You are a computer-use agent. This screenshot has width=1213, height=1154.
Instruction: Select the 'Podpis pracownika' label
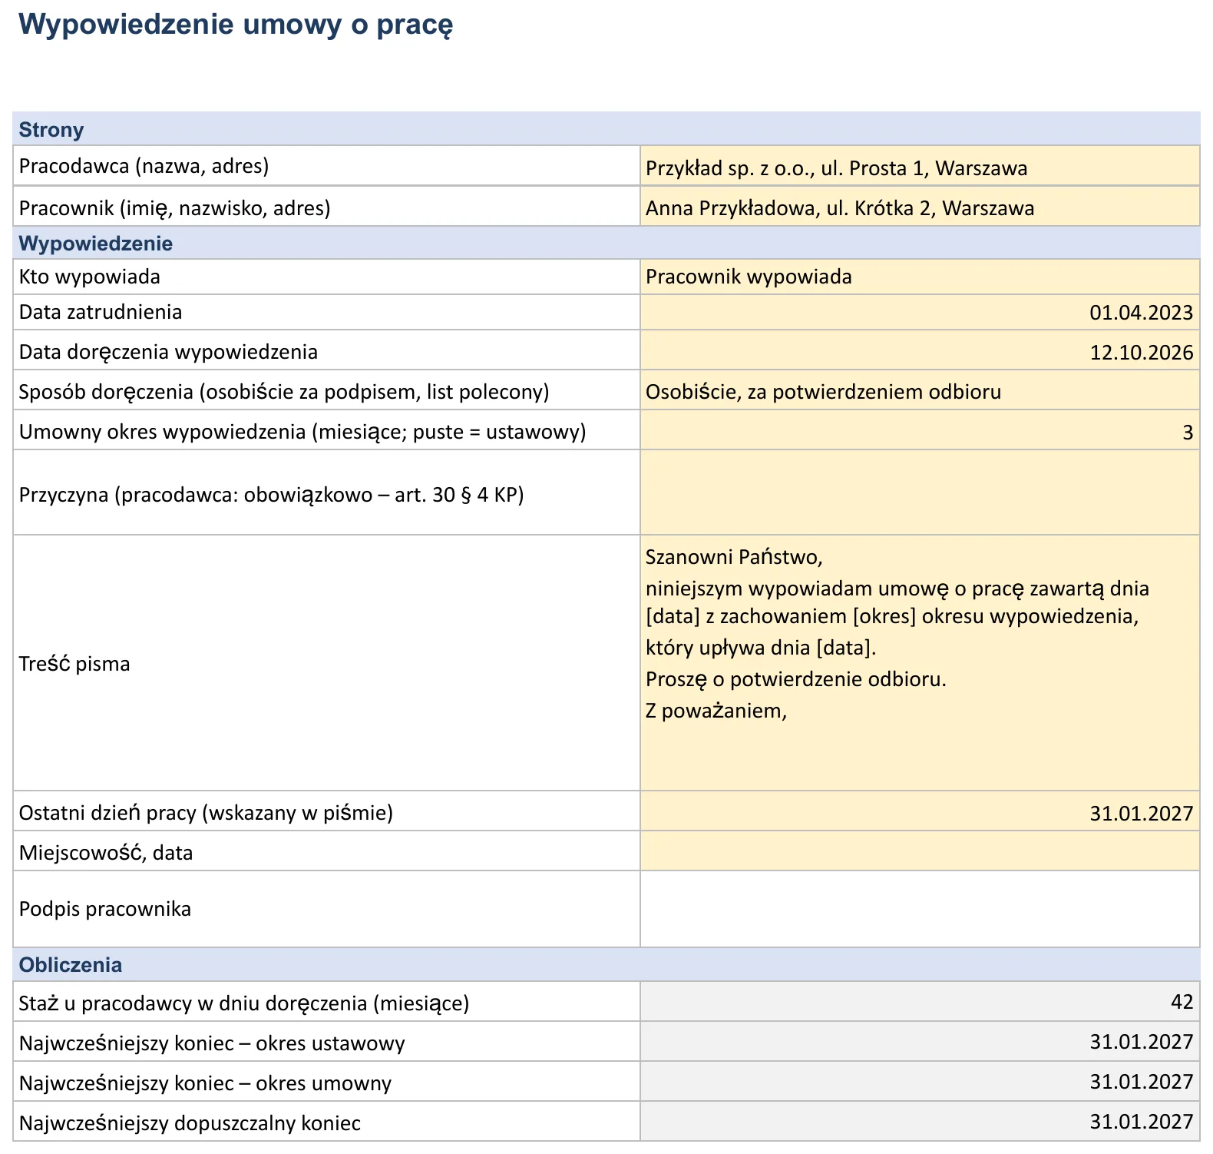(104, 910)
